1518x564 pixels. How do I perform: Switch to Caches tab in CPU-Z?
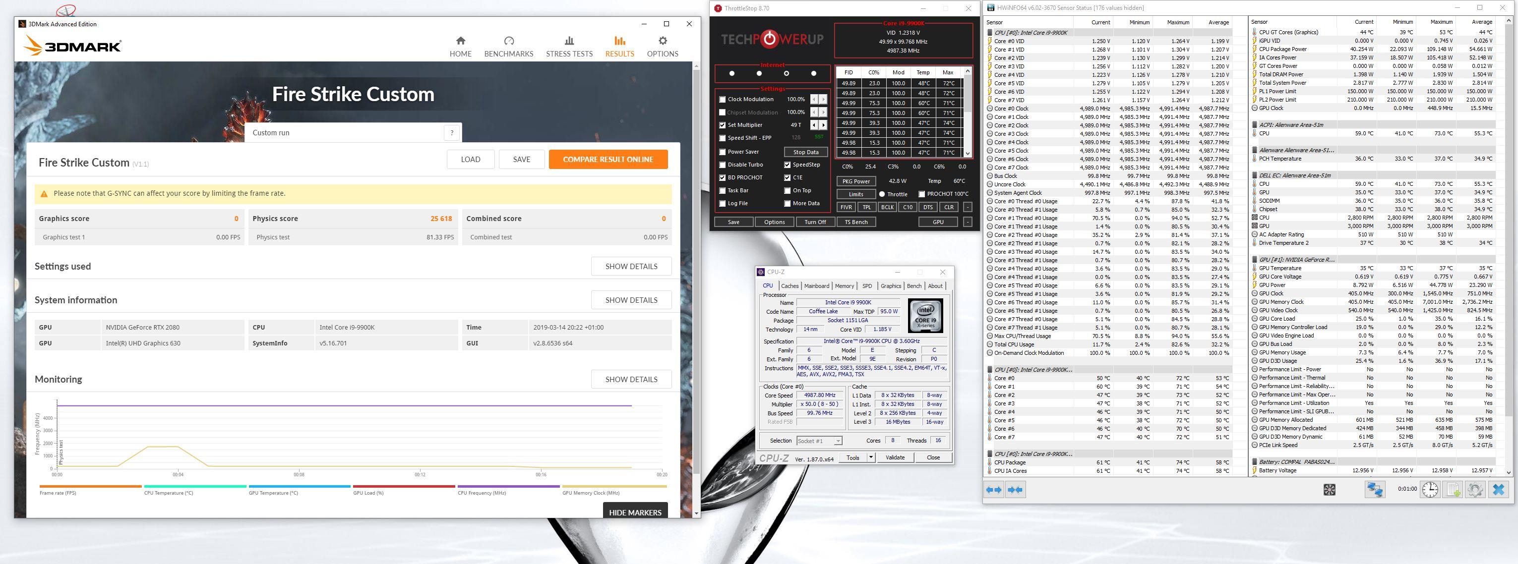(789, 286)
